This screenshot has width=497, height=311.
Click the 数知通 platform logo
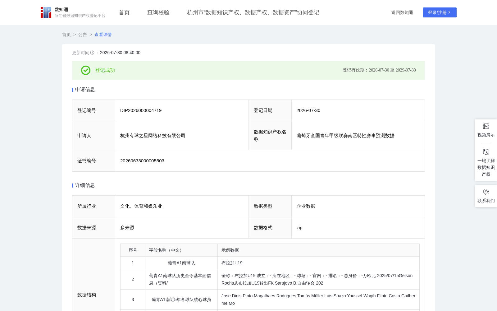[x=73, y=12]
